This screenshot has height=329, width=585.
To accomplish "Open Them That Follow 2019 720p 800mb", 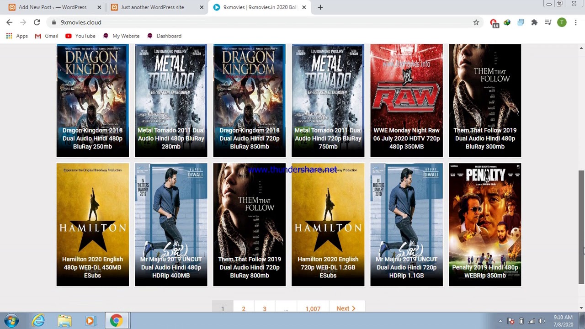I will pos(250,225).
